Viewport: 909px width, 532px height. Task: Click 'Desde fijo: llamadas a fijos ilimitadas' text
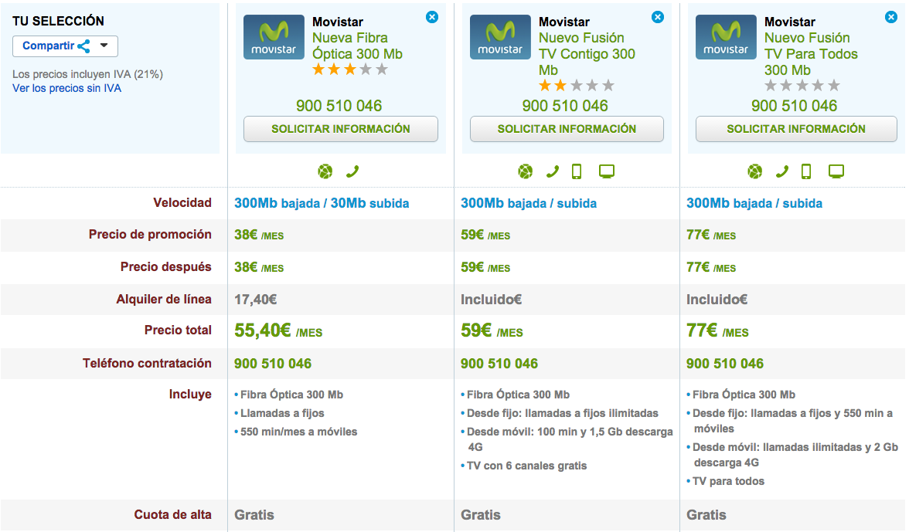pyautogui.click(x=563, y=413)
